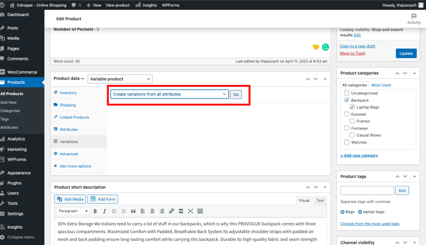Align text center
426x245 pixels.
pos(152,211)
